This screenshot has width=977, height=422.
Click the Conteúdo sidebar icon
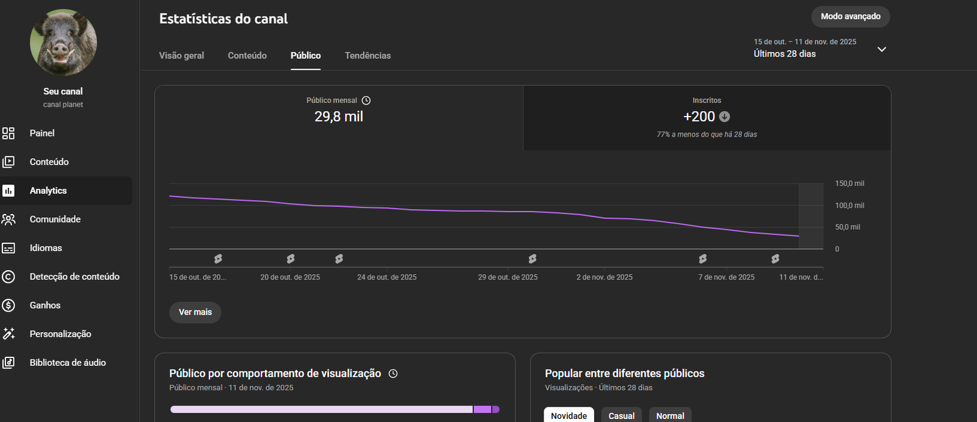(x=9, y=162)
